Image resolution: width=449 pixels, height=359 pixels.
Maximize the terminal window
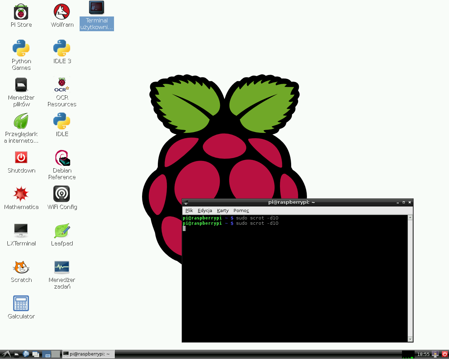pyautogui.click(x=404, y=202)
